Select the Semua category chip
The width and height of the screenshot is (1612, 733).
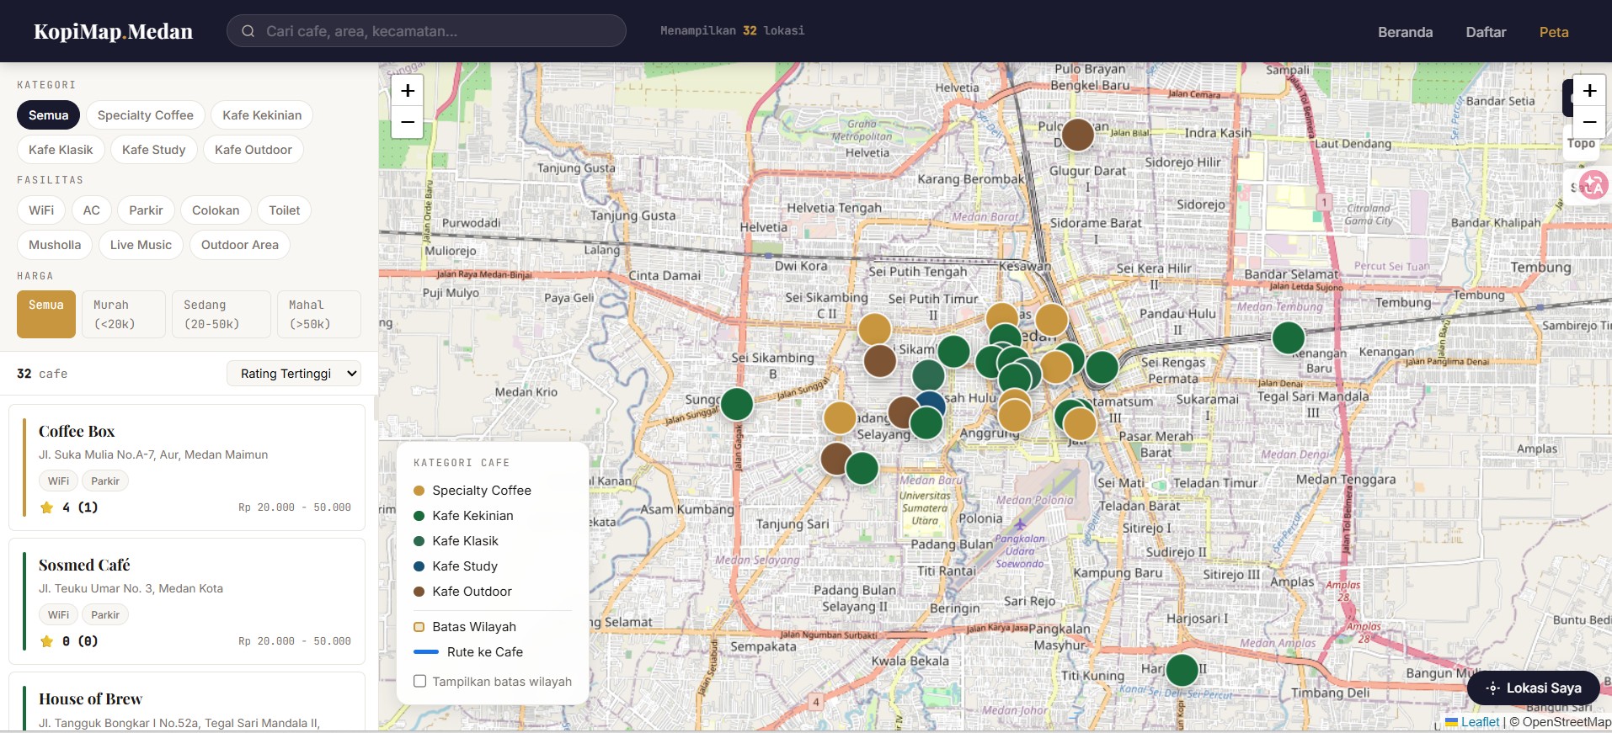point(49,115)
